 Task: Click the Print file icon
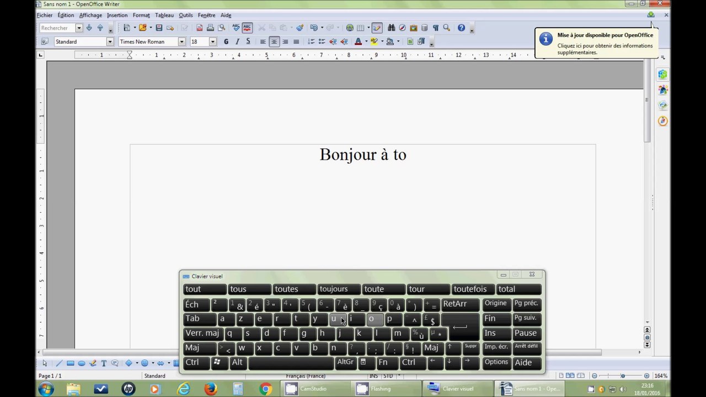pos(210,28)
